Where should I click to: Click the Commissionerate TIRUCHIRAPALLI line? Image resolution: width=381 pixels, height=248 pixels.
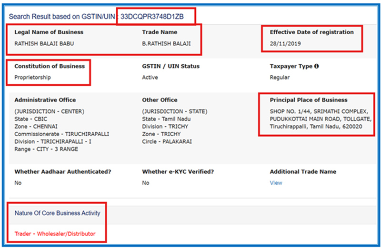coord(61,134)
